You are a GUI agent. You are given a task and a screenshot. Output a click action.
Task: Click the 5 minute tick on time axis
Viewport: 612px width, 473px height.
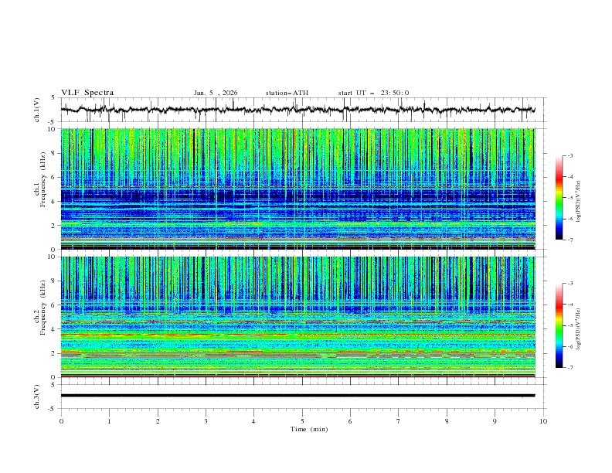302,420
